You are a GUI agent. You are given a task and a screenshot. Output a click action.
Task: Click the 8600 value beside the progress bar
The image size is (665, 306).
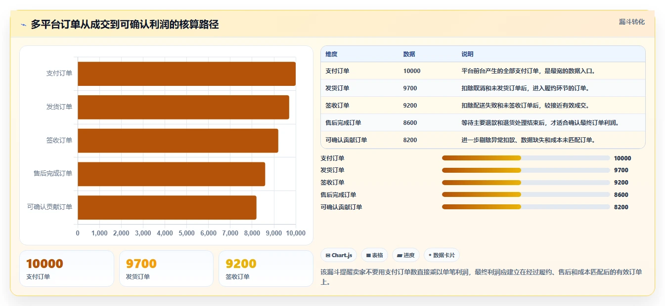click(621, 195)
